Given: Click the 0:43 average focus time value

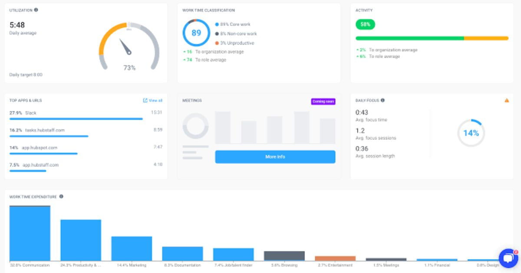Looking at the screenshot, I should click(x=362, y=113).
